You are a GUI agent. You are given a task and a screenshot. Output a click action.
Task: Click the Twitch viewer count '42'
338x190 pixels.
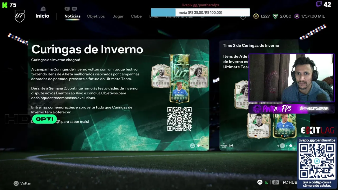click(x=327, y=4)
